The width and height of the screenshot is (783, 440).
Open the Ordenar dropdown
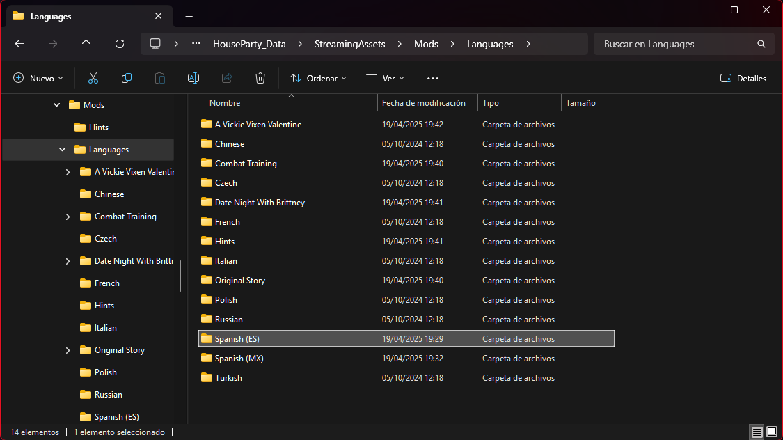click(318, 79)
